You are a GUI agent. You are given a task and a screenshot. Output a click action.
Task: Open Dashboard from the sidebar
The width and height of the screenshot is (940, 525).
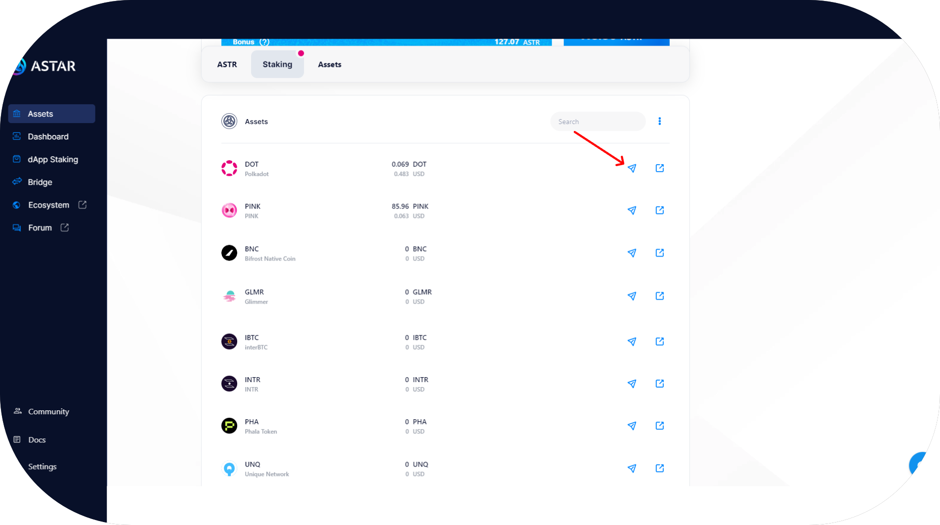(x=48, y=136)
